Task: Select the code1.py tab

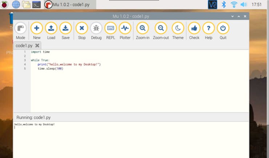Action: (x=24, y=46)
